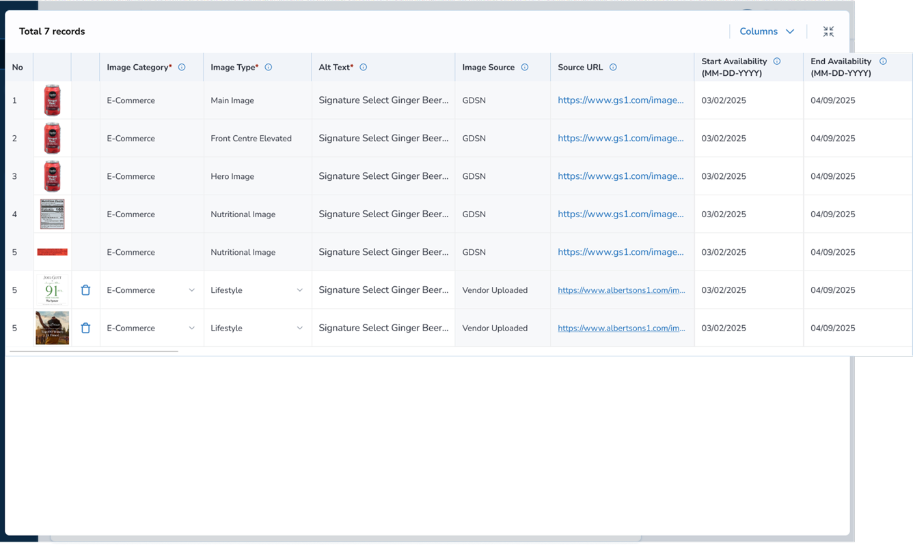Open the gs1.com source URL in row 2

tap(621, 138)
